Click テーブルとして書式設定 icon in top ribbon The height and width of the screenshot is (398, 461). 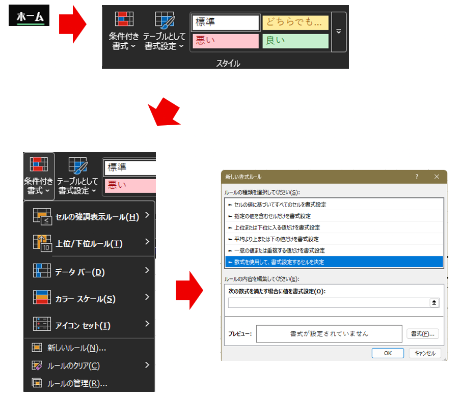165,20
